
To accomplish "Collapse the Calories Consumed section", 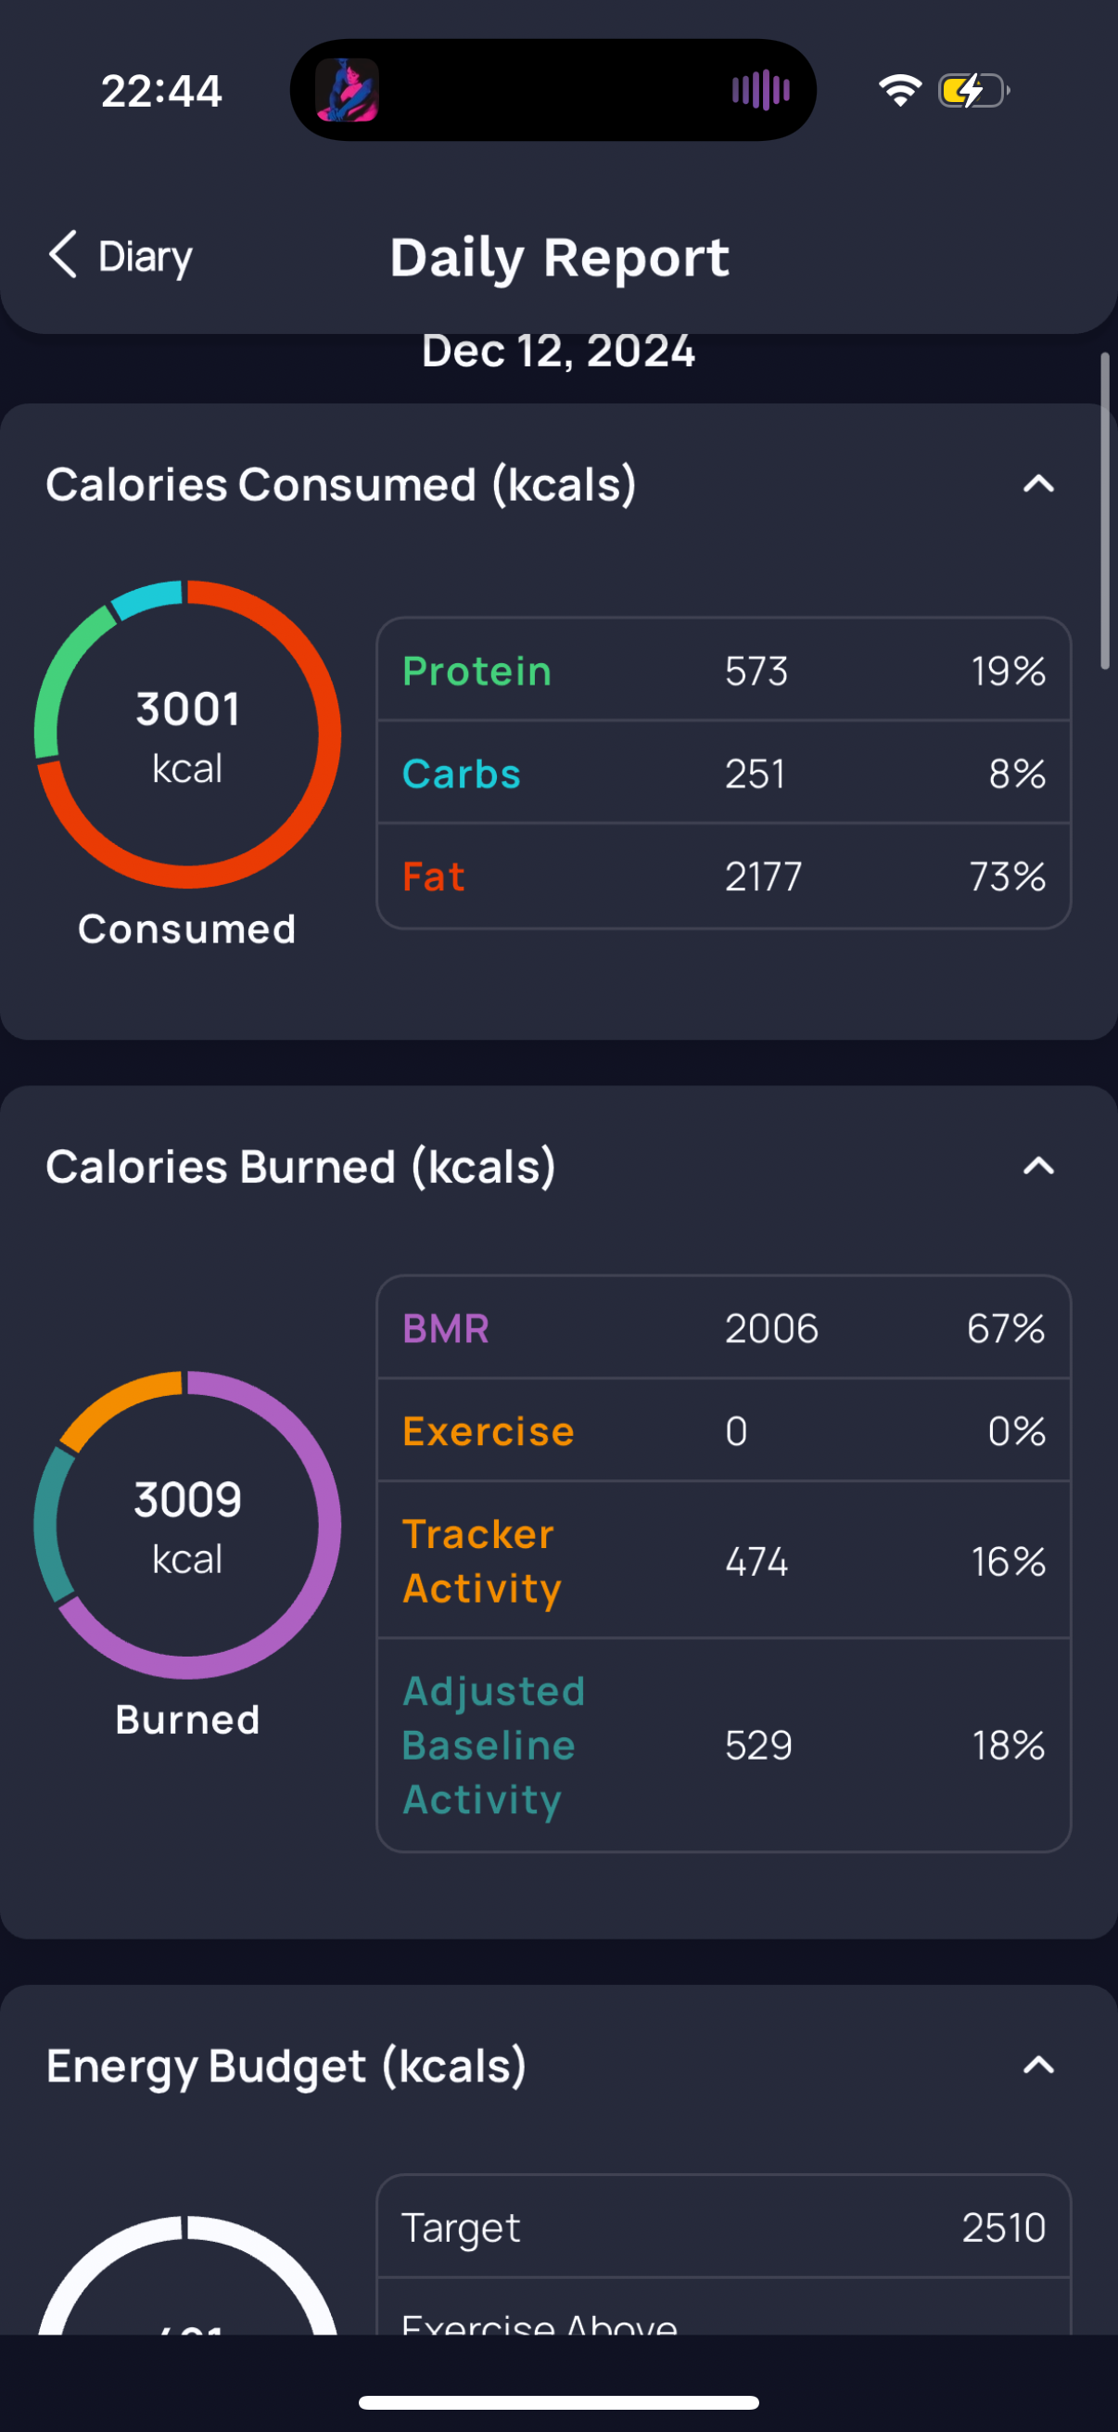I will (x=1039, y=484).
